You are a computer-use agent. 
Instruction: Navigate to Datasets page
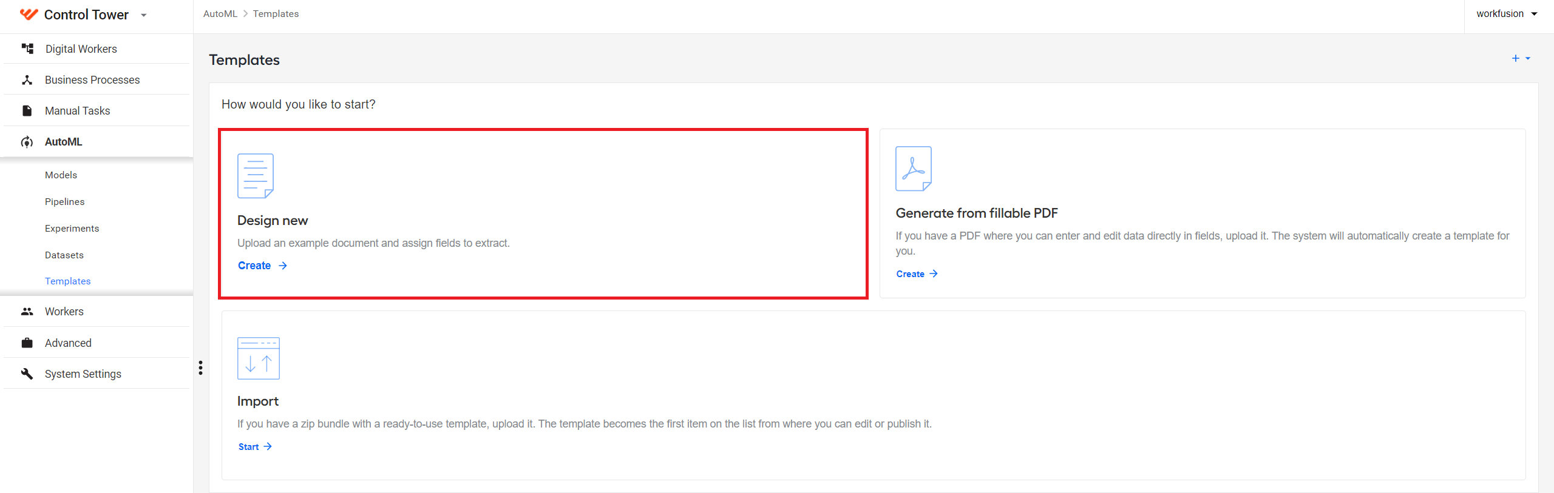pos(64,255)
